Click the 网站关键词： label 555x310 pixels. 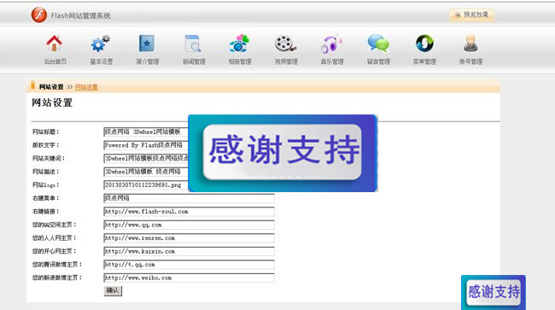(48, 158)
